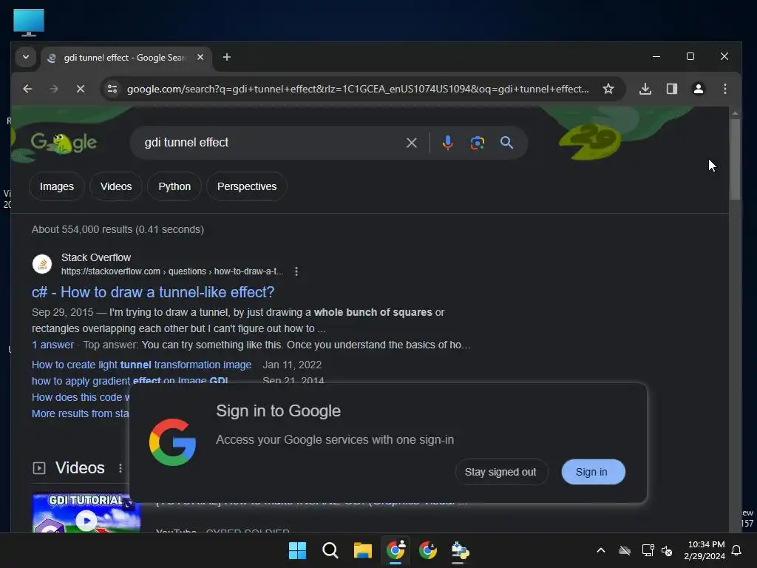Click the OneDrive cloud tray icon
The height and width of the screenshot is (568, 757).
[x=625, y=550]
